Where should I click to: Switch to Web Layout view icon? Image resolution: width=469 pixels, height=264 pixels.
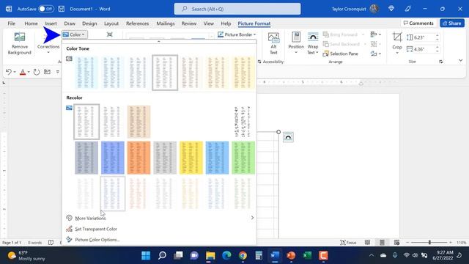tap(396, 243)
